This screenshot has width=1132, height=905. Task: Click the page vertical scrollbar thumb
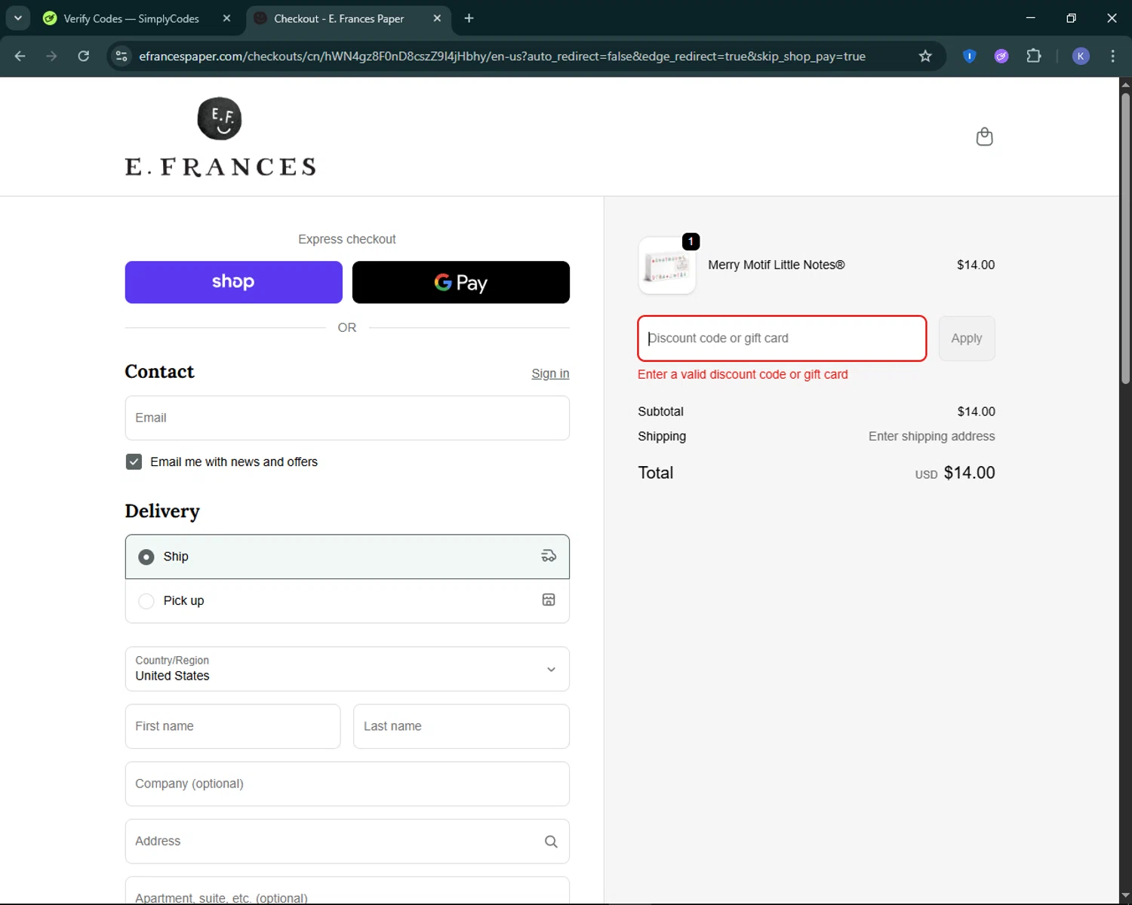(1125, 238)
